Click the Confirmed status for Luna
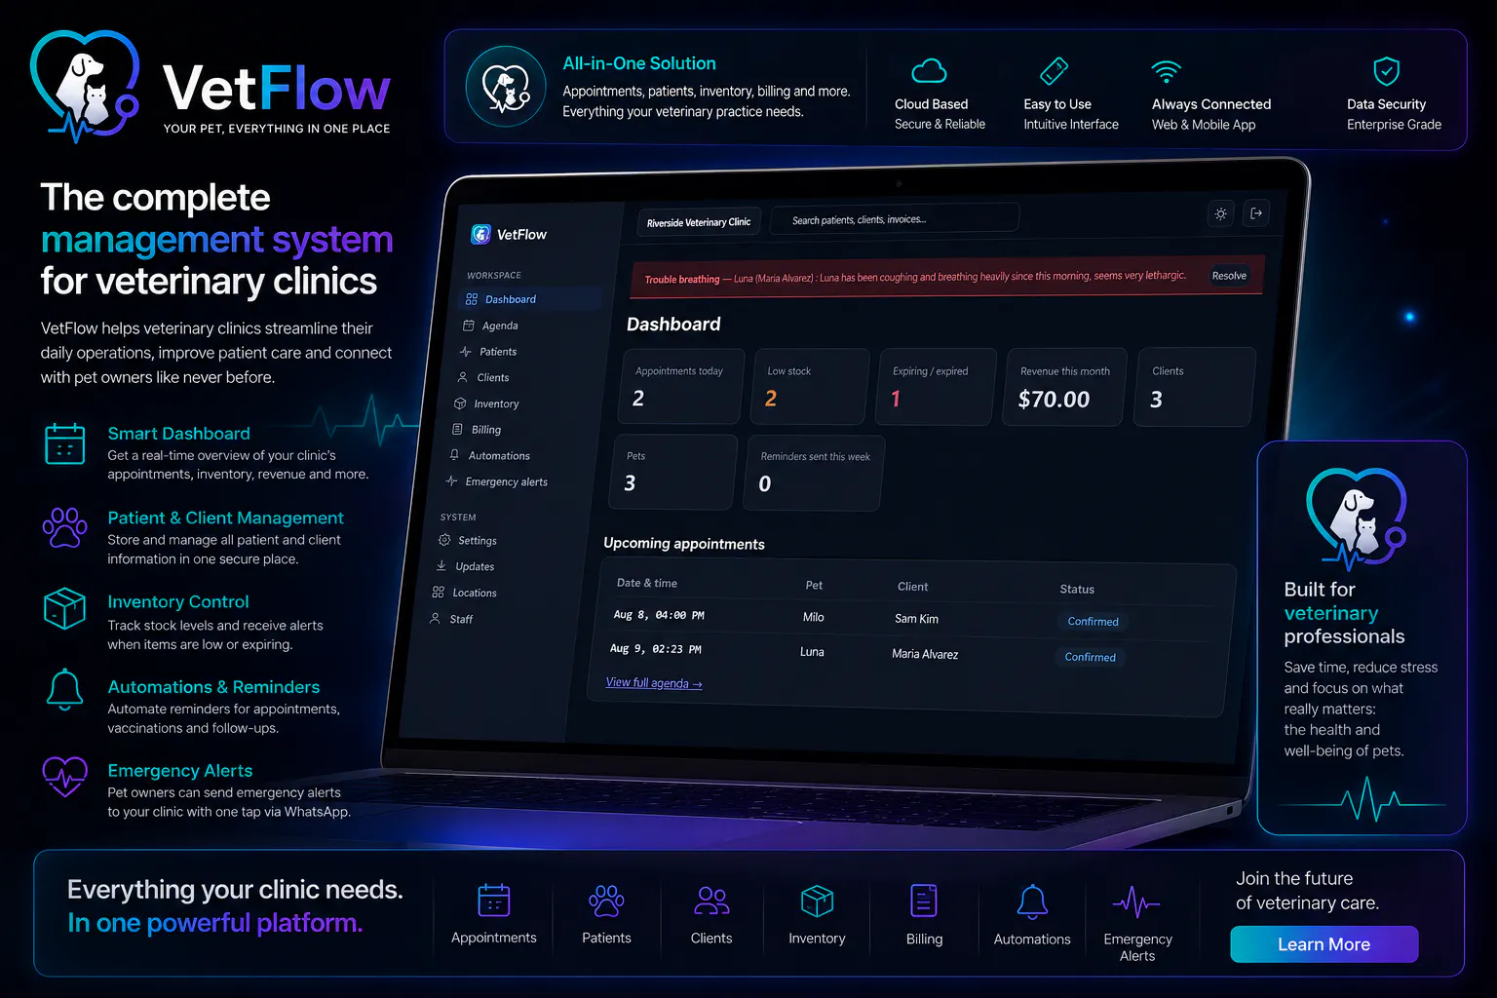The width and height of the screenshot is (1497, 998). coord(1090,657)
